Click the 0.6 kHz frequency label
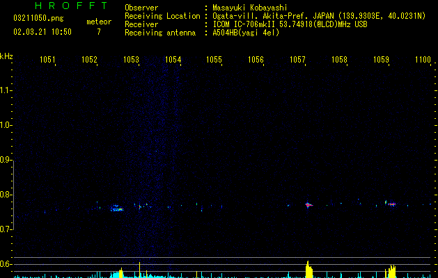Image resolution: width=438 pixels, height=278 pixels. click(5, 264)
